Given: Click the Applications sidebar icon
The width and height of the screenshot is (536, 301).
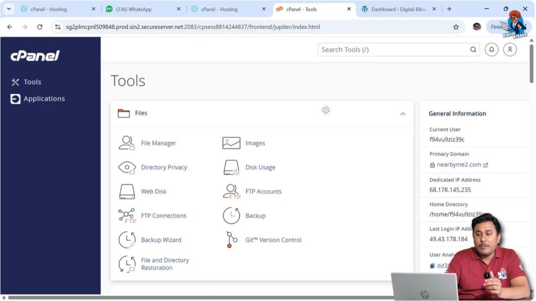Looking at the screenshot, I should coord(15,99).
